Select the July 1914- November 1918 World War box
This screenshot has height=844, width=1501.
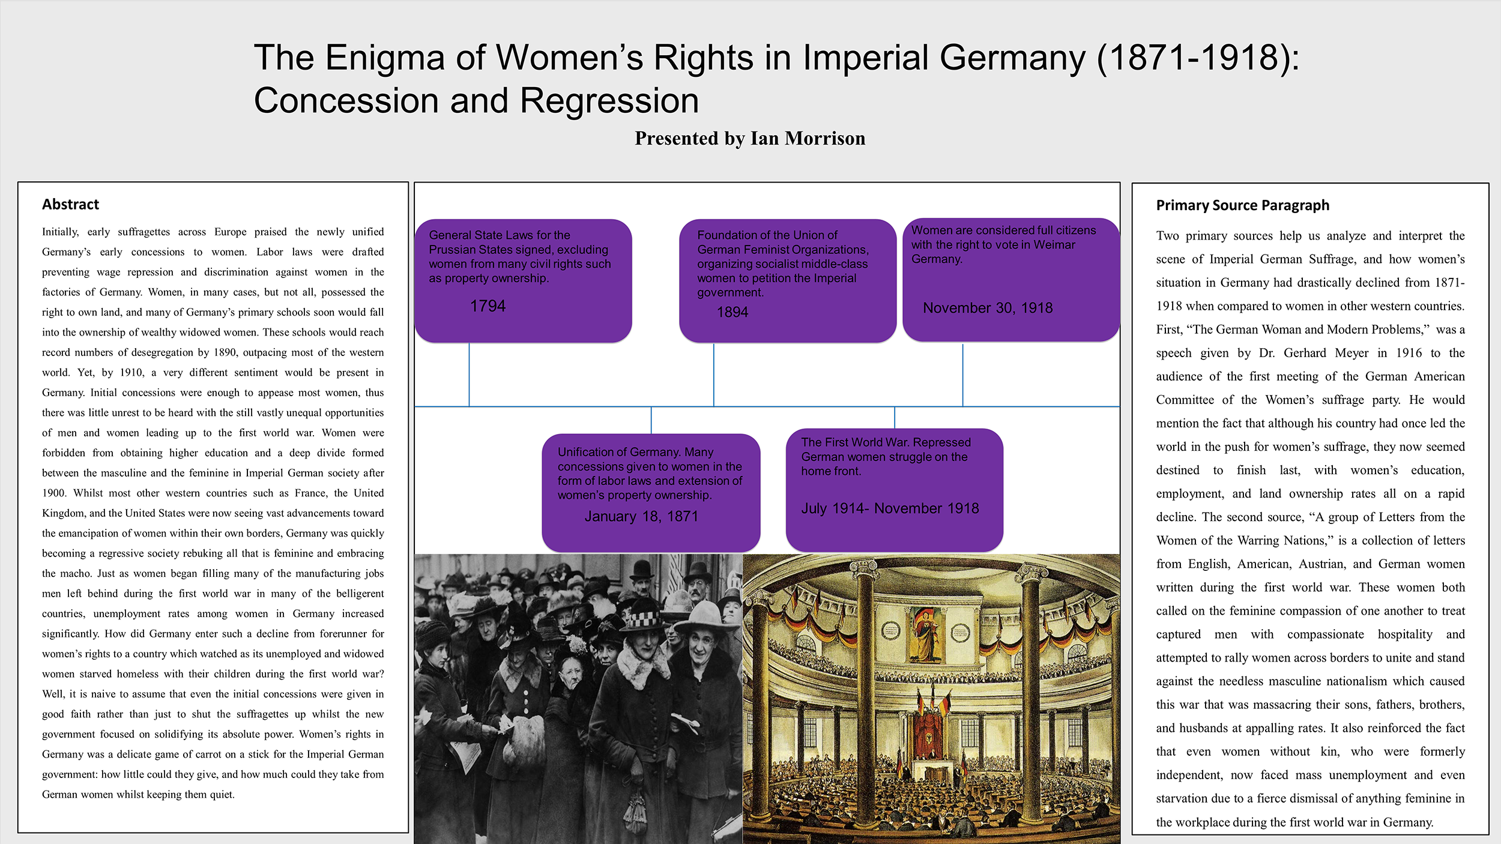894,490
